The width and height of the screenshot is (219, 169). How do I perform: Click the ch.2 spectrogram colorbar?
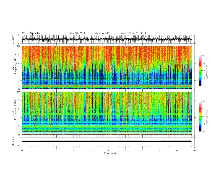point(200,116)
